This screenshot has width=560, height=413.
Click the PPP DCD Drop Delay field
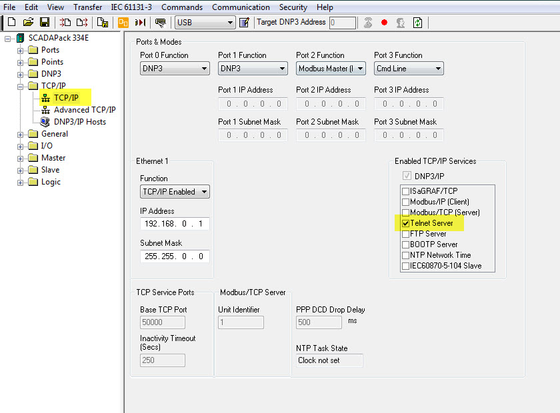(319, 322)
